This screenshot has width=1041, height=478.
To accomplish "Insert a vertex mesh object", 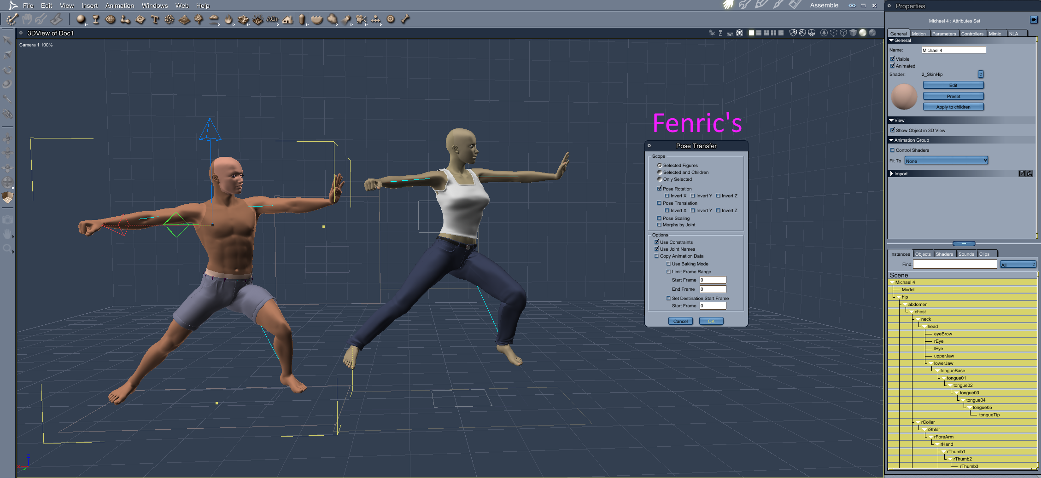I will (x=111, y=19).
